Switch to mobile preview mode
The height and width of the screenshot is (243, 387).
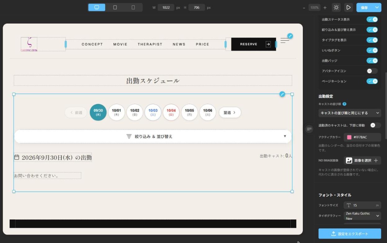[x=133, y=7]
